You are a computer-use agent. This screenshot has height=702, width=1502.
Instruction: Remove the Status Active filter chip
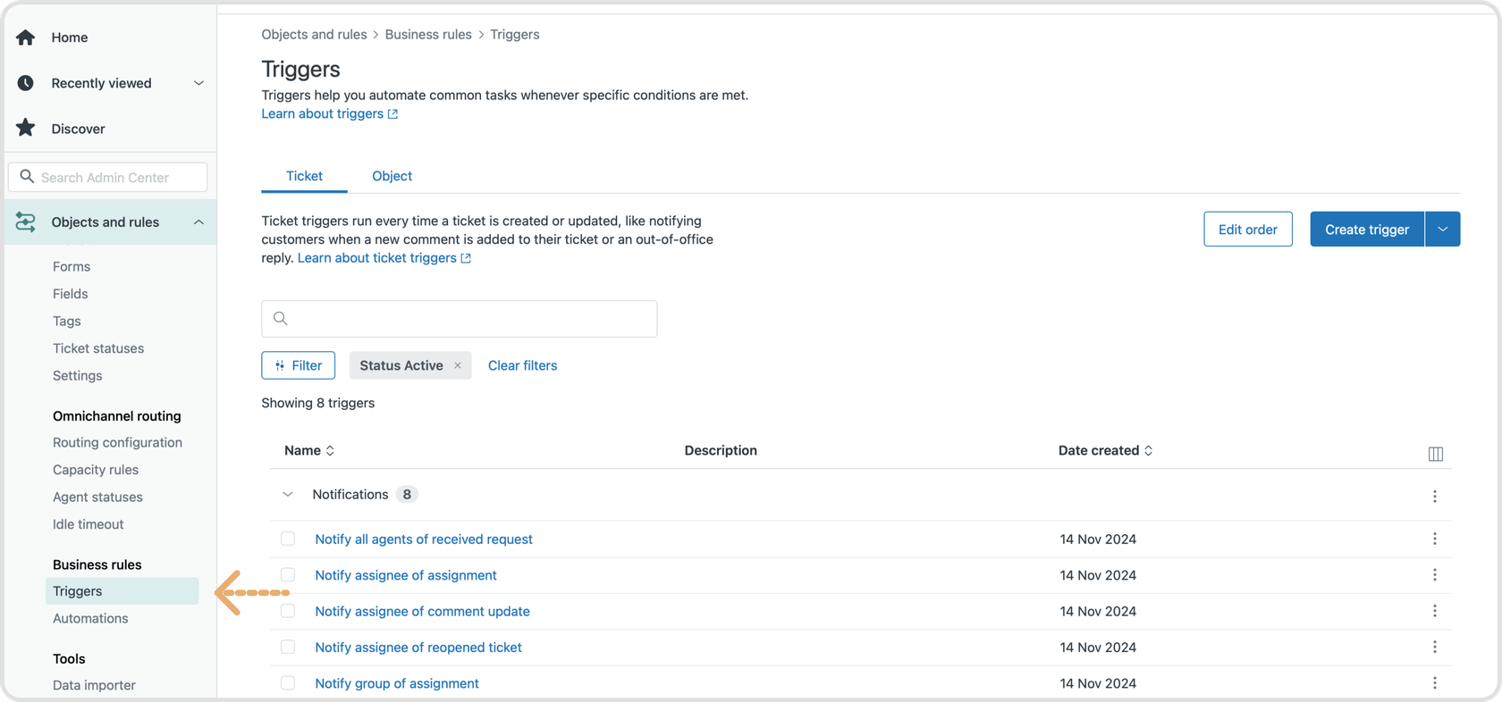tap(458, 365)
